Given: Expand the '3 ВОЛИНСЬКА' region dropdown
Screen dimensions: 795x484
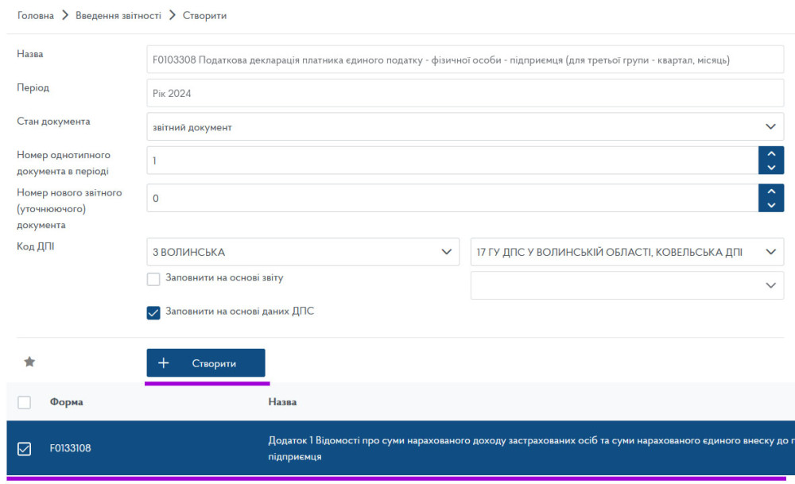Looking at the screenshot, I should tap(303, 252).
